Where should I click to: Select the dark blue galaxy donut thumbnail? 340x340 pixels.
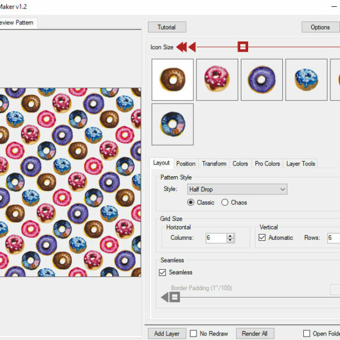click(x=173, y=124)
